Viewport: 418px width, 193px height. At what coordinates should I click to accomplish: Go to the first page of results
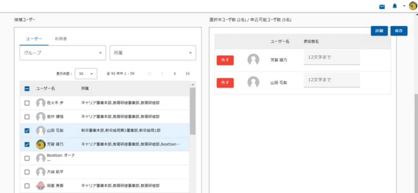click(x=149, y=74)
